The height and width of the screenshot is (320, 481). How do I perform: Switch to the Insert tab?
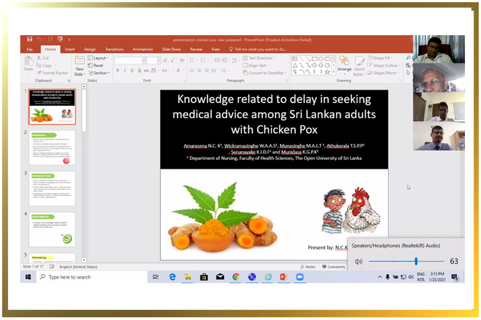point(69,49)
